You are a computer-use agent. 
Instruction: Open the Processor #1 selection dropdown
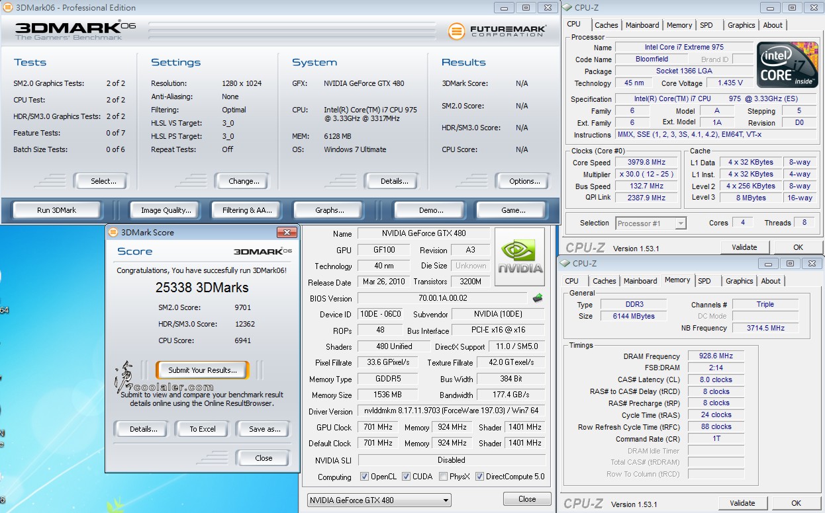coord(651,223)
